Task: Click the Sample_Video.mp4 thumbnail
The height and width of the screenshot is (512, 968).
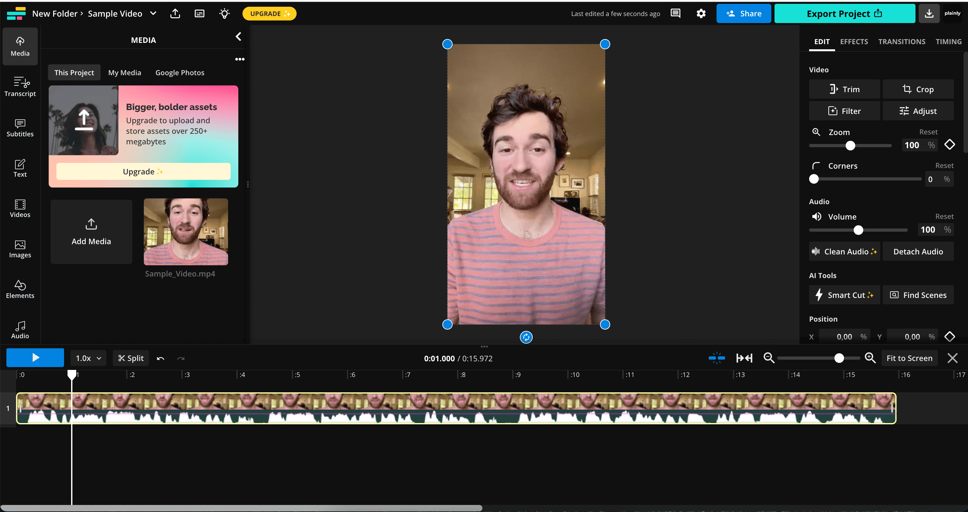Action: point(186,231)
